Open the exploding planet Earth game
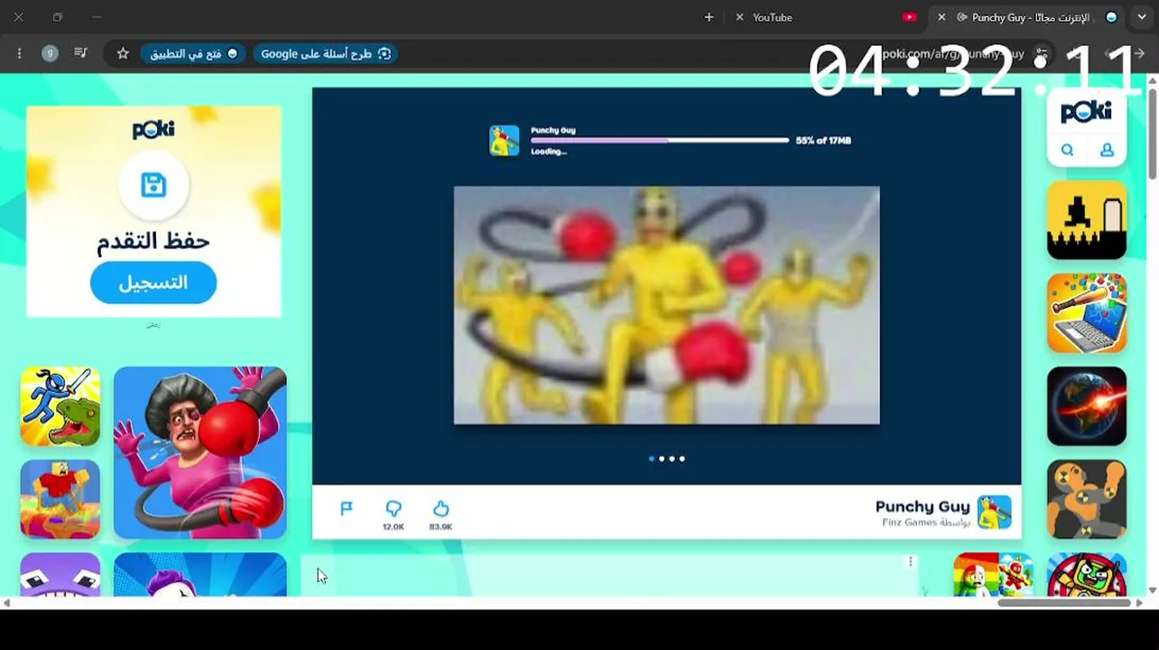The image size is (1159, 650). pos(1087,406)
